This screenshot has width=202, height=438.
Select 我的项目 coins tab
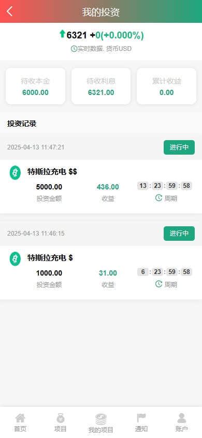point(101,423)
